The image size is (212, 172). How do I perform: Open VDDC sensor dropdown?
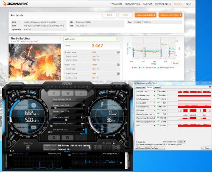point(155,125)
